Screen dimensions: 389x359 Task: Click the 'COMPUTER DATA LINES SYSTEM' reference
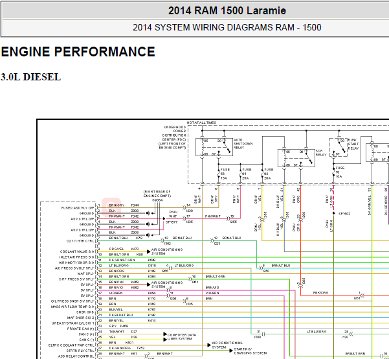[x=182, y=337]
